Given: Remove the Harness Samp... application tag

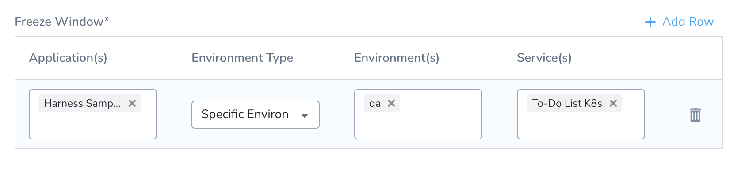Looking at the screenshot, I should pos(132,103).
